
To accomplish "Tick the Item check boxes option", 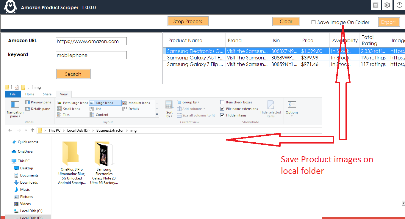I will pos(222,102).
